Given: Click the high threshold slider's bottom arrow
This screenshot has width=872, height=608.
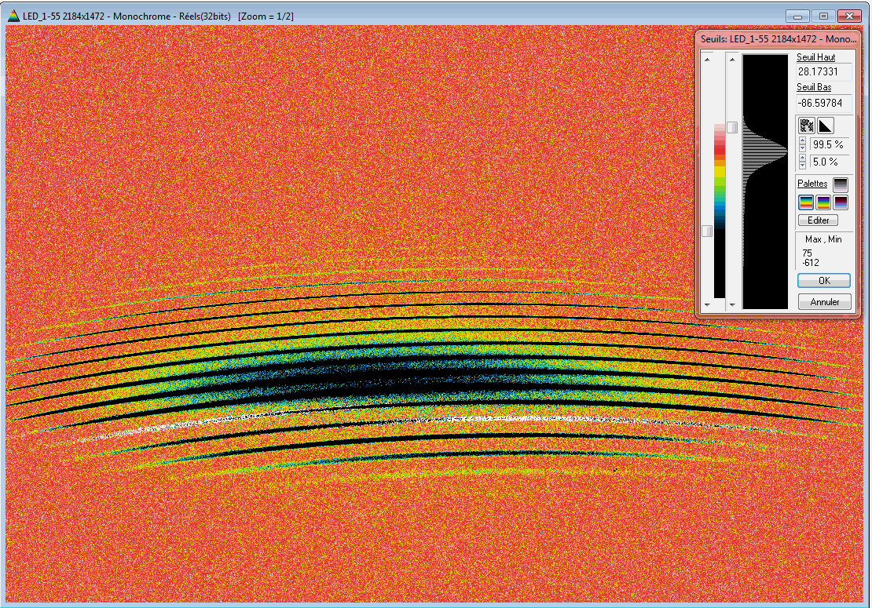Looking at the screenshot, I should [732, 304].
